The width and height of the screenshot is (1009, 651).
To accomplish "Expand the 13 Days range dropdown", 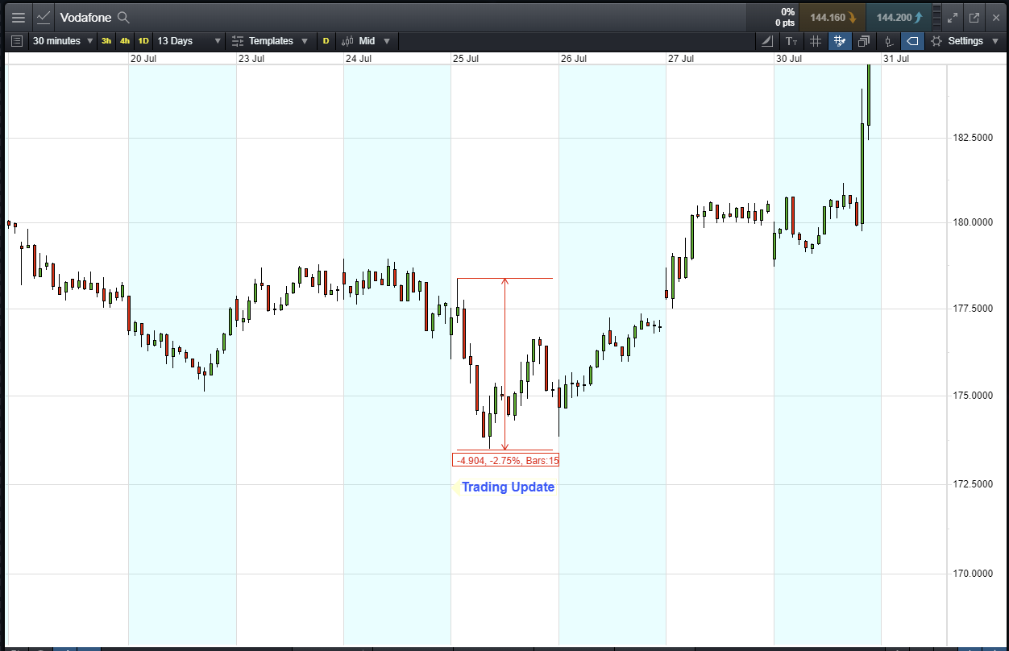I will coord(189,41).
